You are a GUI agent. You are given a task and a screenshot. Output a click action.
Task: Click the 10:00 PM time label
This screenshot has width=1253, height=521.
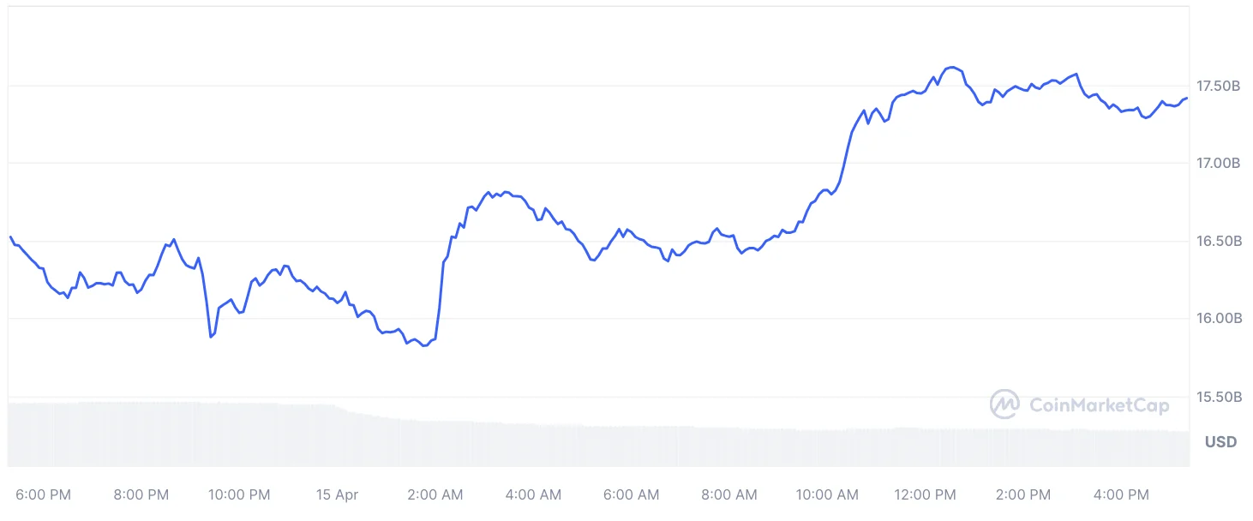(239, 494)
